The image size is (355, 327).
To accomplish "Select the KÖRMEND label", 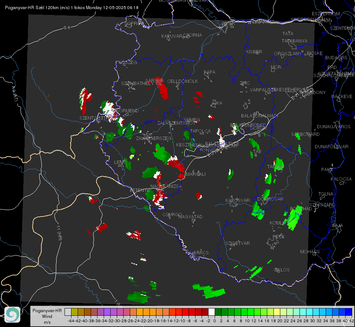I will pyautogui.click(x=127, y=111).
